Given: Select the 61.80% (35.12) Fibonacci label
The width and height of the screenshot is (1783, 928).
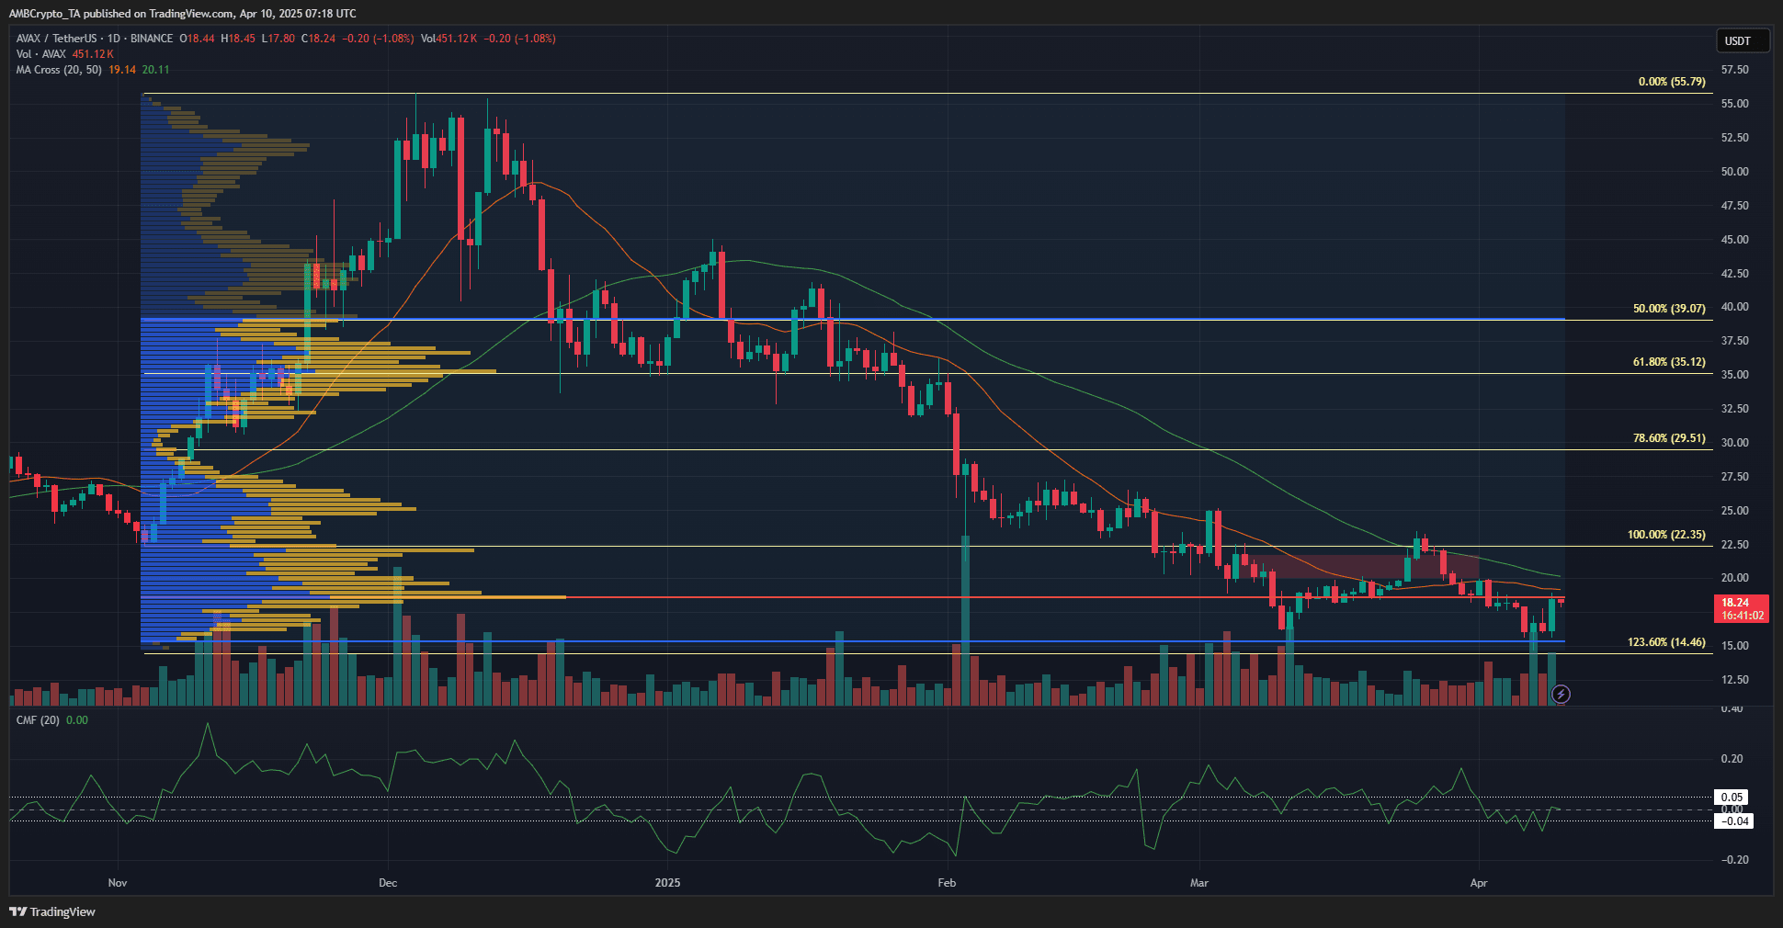Looking at the screenshot, I should (x=1669, y=361).
